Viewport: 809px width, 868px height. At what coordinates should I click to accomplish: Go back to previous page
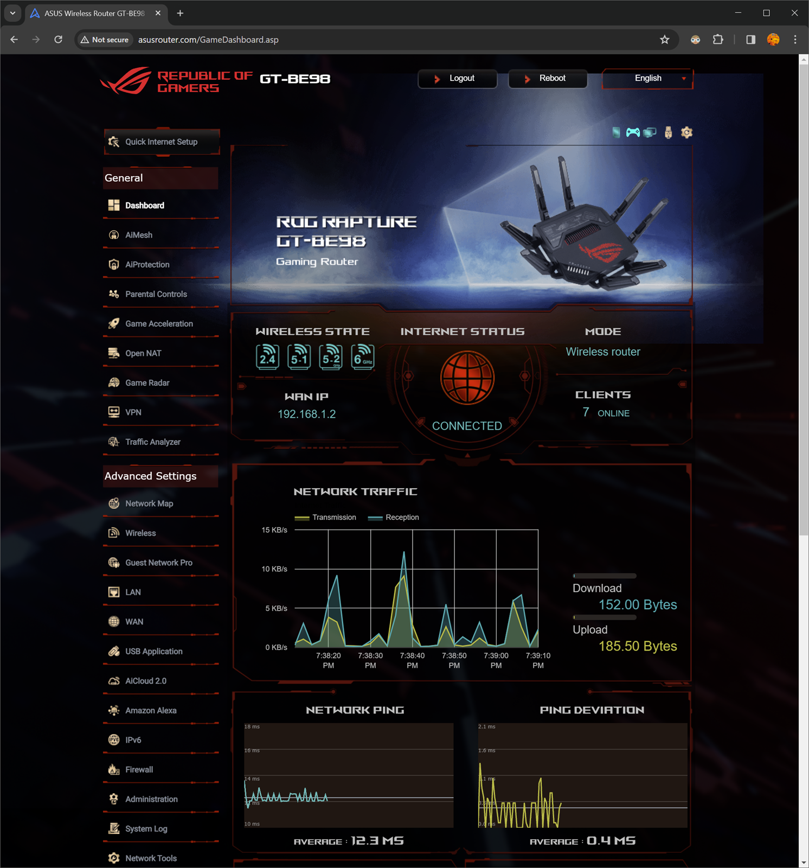coord(14,40)
